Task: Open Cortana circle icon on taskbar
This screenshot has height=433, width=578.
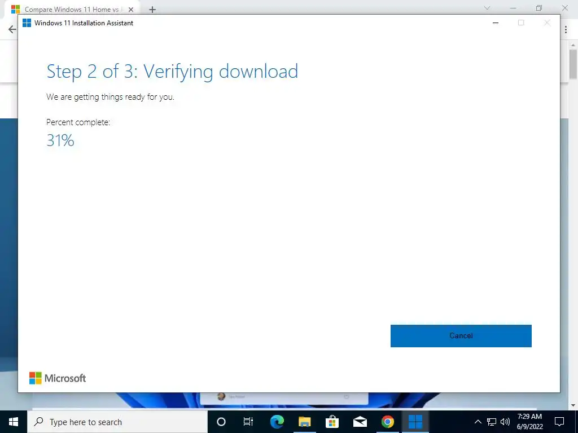Action: click(221, 422)
